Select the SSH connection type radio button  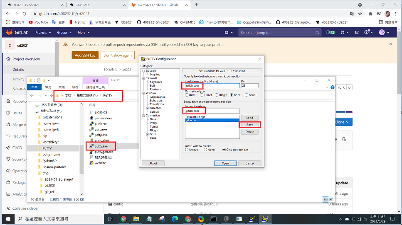(x=232, y=95)
